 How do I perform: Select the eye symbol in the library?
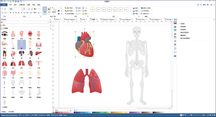pyautogui.click(x=5, y=34)
